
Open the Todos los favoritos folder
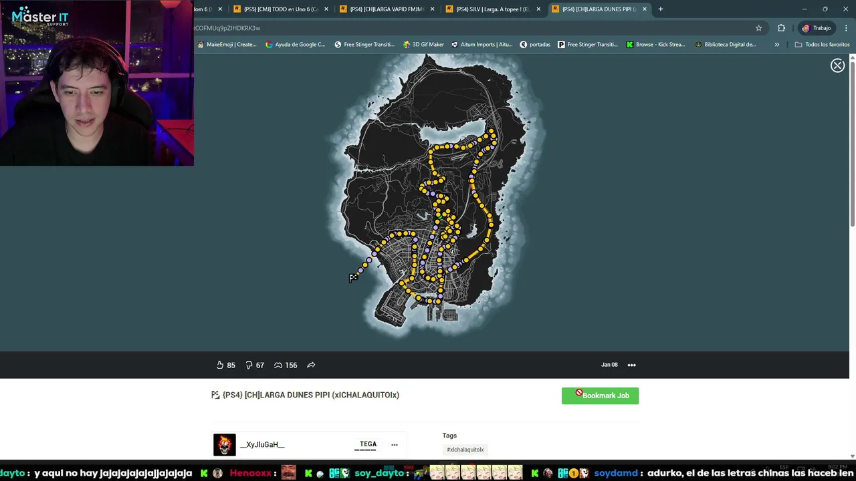pyautogui.click(x=822, y=45)
